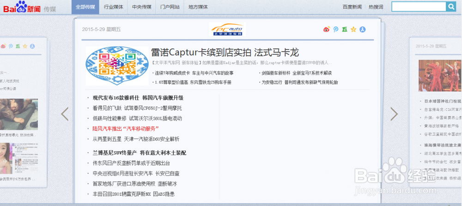Select the 地方媒体 tab

point(198,7)
